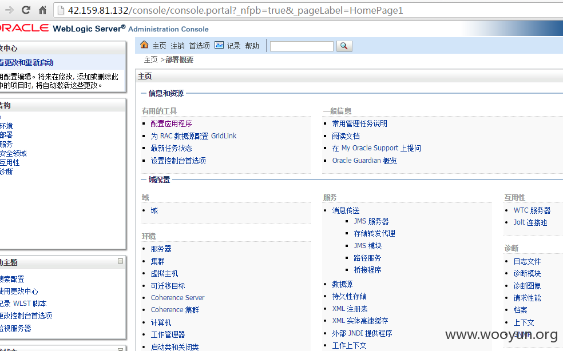Open the 可迁移目标 link
Screen dimensions: 563x351
[168, 286]
